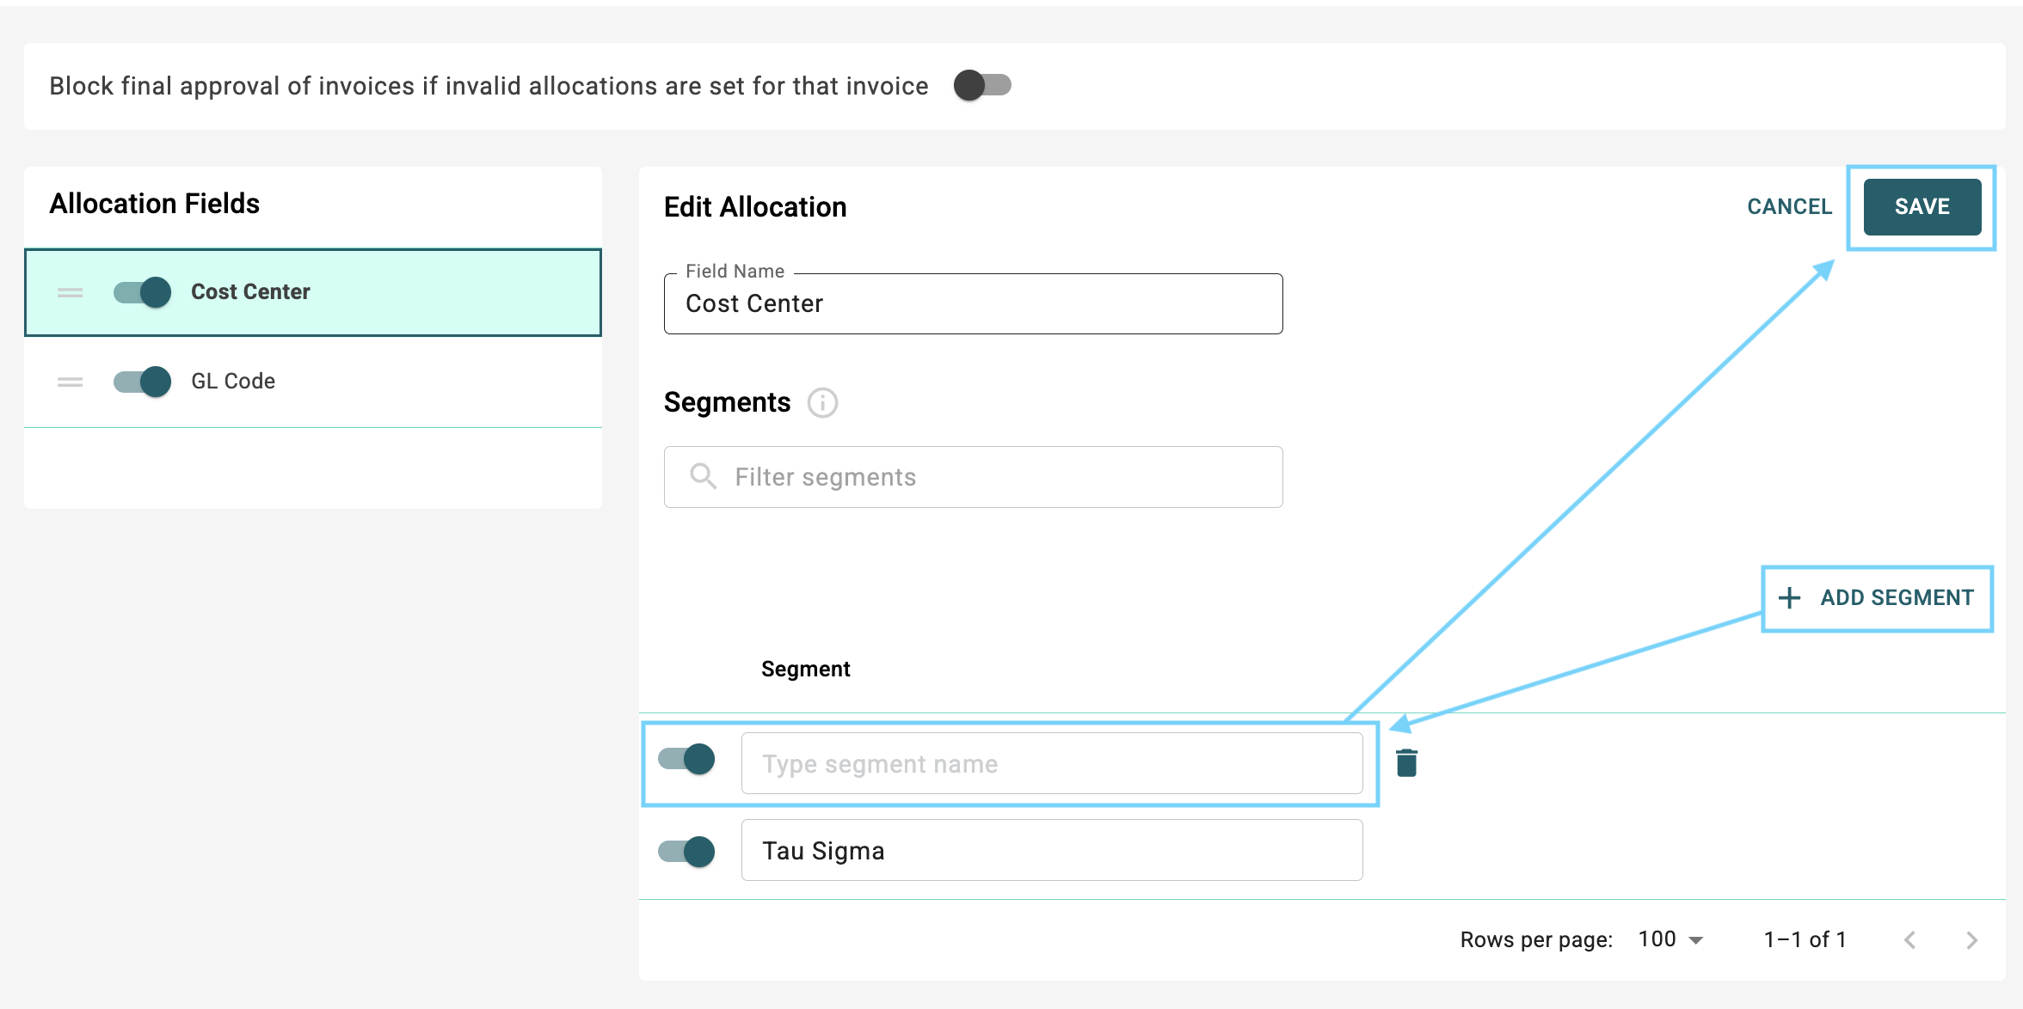Save the allocation changes
Screen dimensions: 2023x1009
1922,207
